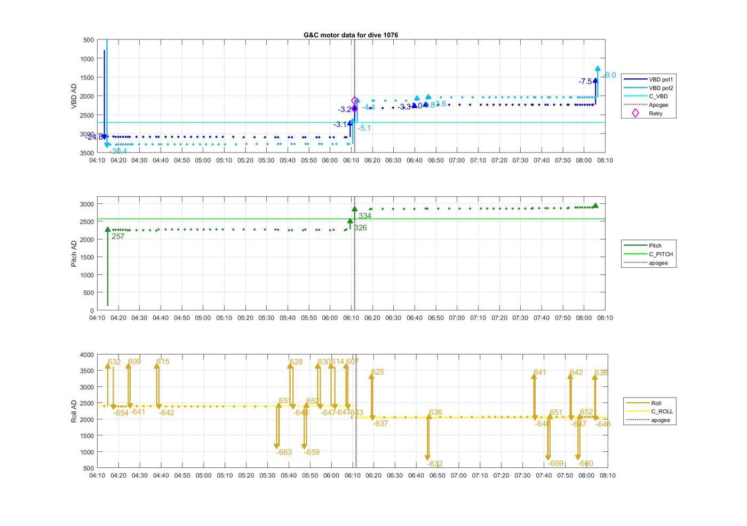Click the '3000' tick on Pitch AD axis

click(88, 204)
